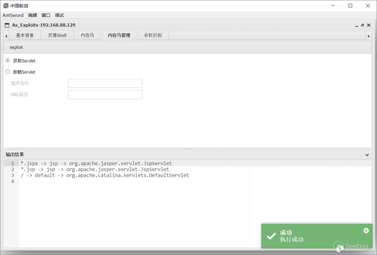Maximize the 中国蚁剑 window

pyautogui.click(x=350, y=6)
